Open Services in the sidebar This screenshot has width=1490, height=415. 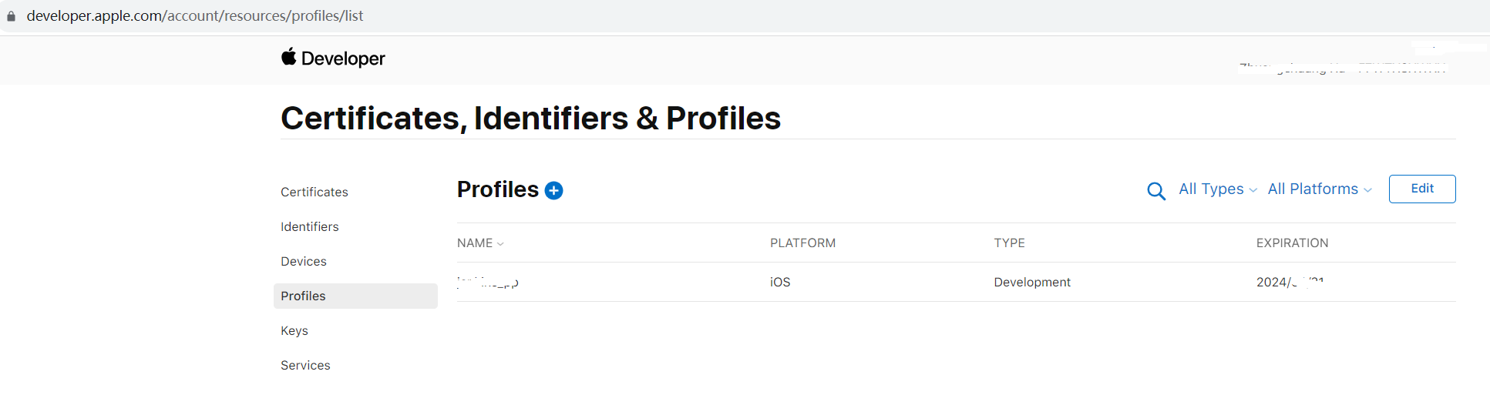coord(305,365)
